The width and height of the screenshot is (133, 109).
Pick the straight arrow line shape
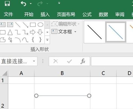(25, 25)
